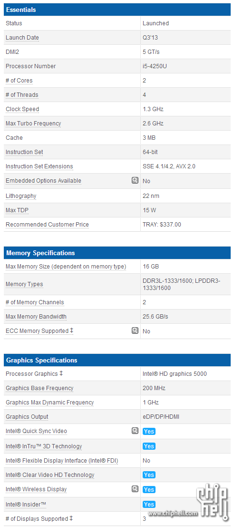Open the Launch Date definition link

point(22,38)
